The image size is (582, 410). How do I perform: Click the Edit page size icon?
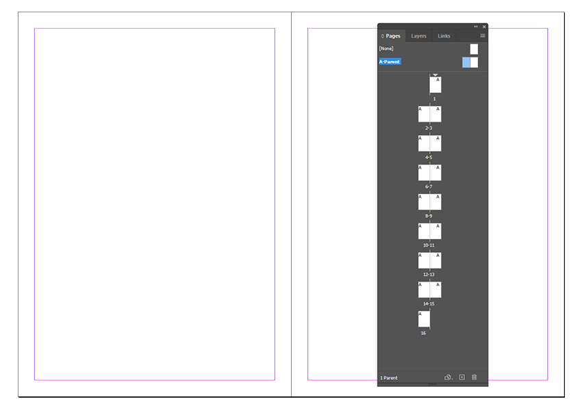coord(448,377)
